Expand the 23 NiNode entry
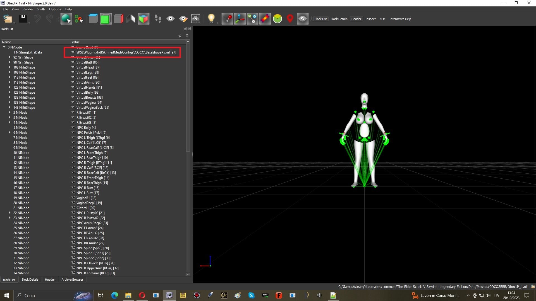The height and width of the screenshot is (301, 536). coord(9,218)
